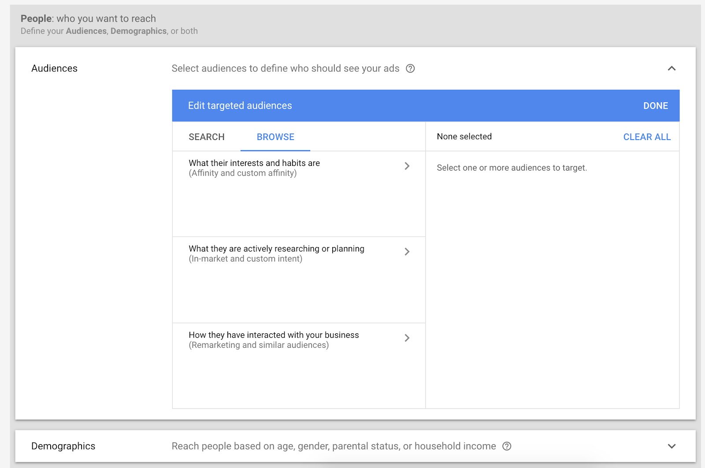Click the arrow icon beside interacted with your business

coord(407,338)
